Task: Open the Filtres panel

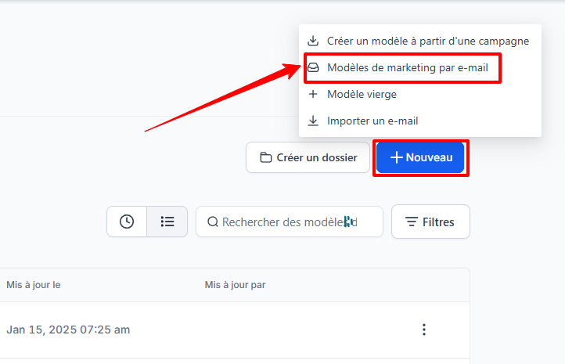Action: coord(430,222)
